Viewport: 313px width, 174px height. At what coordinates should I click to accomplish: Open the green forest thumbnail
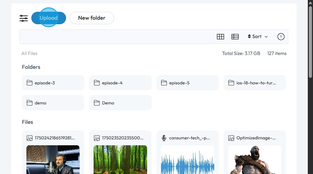120,160
